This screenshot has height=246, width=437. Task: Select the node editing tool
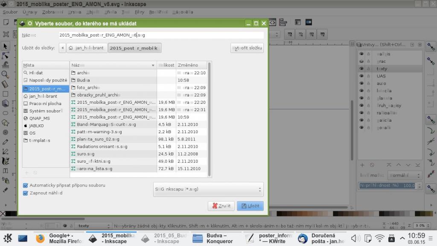pyautogui.click(x=5, y=56)
